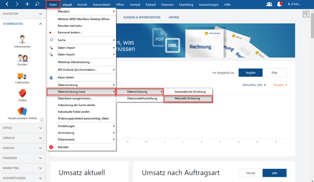Choose Weiteres WISO MeinBüro Desktop öffnen
Image resolution: width=314 pixels, height=182 pixels.
click(x=82, y=19)
